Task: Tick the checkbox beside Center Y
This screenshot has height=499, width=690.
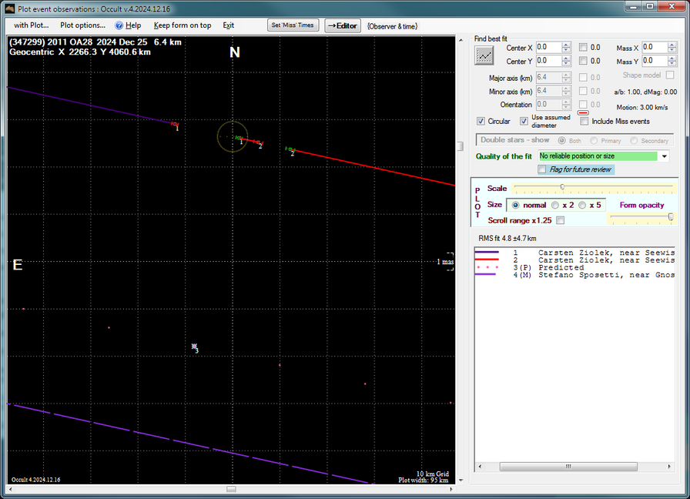Action: [583, 61]
